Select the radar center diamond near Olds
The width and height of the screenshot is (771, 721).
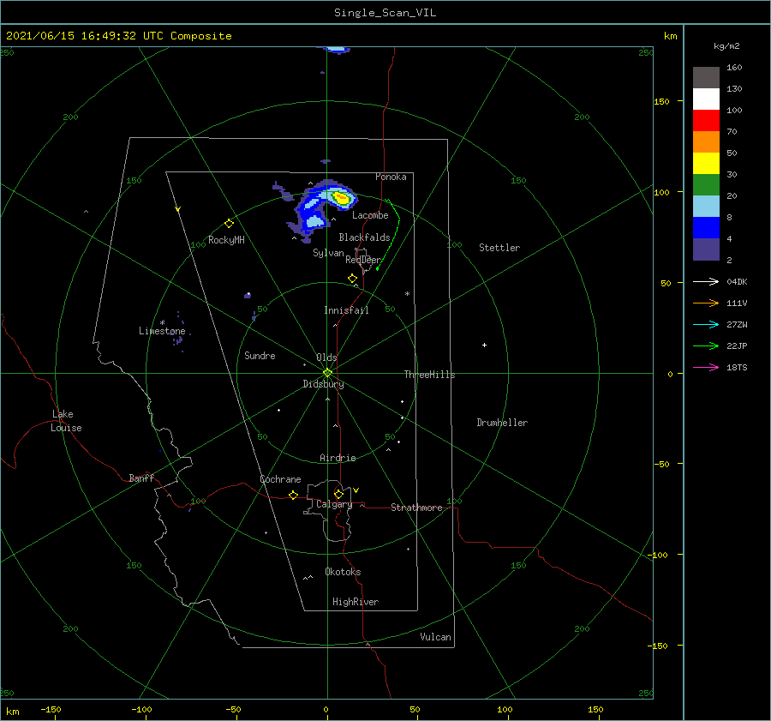coord(327,373)
